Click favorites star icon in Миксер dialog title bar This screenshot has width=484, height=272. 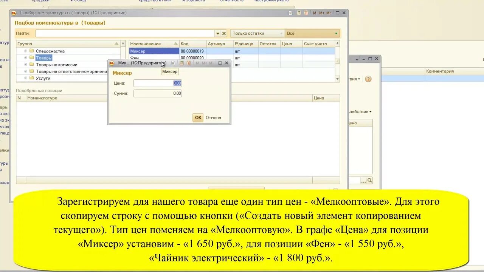pyautogui.click(x=173, y=63)
